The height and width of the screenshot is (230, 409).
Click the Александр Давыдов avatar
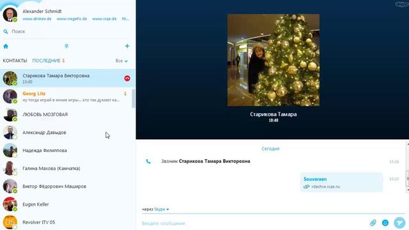tap(10, 132)
